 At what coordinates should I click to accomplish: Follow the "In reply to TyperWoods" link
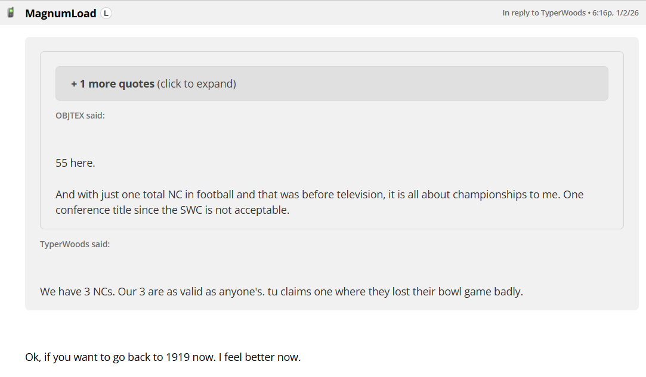[544, 13]
